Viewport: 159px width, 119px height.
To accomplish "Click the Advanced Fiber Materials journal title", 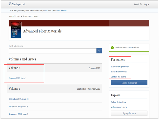I will (x=42, y=31).
